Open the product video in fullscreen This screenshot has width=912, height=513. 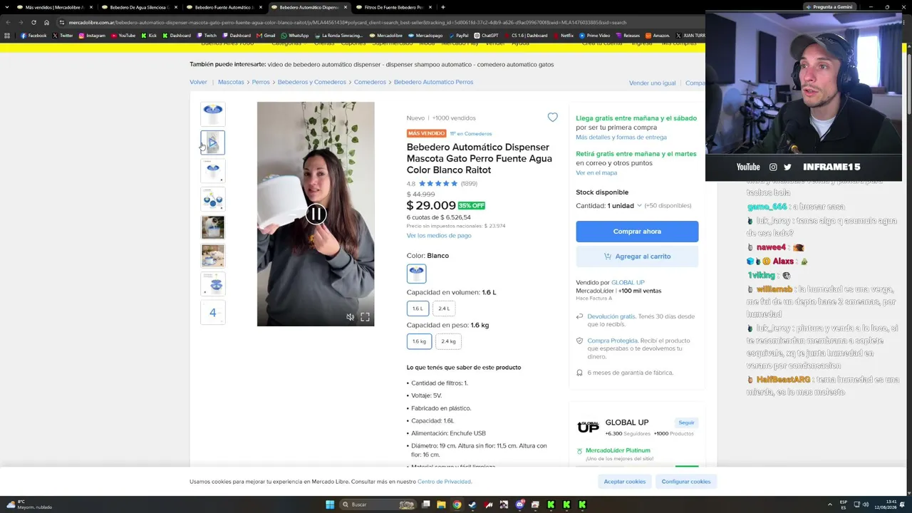tap(365, 317)
